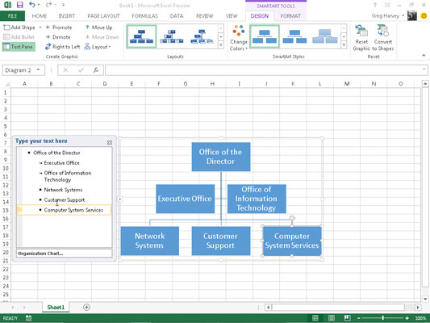Select the Customer Support chart box
This screenshot has height=323, width=430.
pos(221,241)
